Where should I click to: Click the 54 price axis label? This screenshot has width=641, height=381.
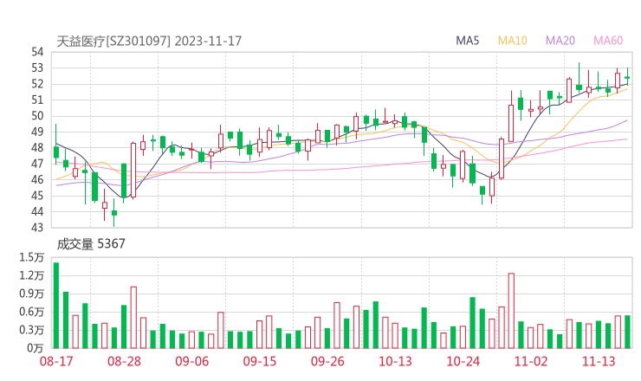click(37, 52)
